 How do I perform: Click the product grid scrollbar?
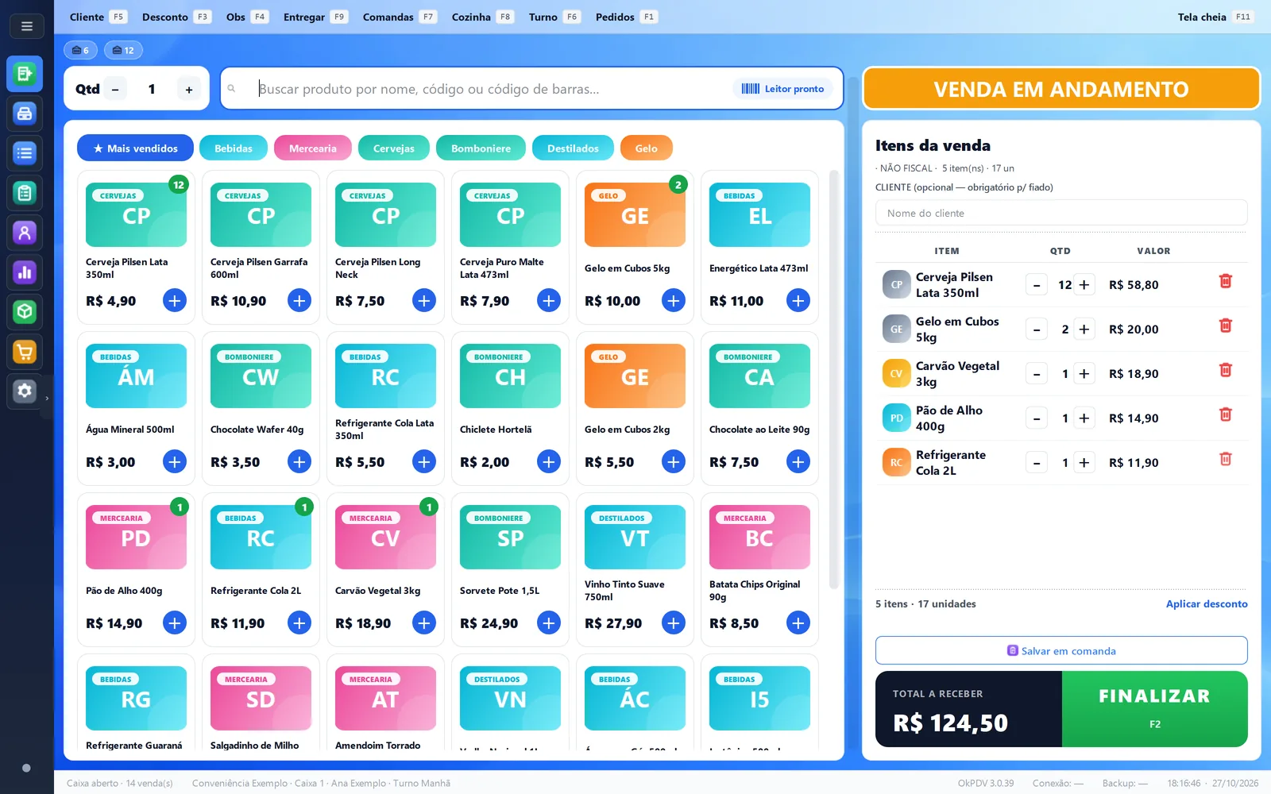(x=834, y=380)
